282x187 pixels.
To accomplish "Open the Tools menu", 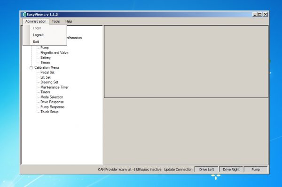I will [x=56, y=21].
